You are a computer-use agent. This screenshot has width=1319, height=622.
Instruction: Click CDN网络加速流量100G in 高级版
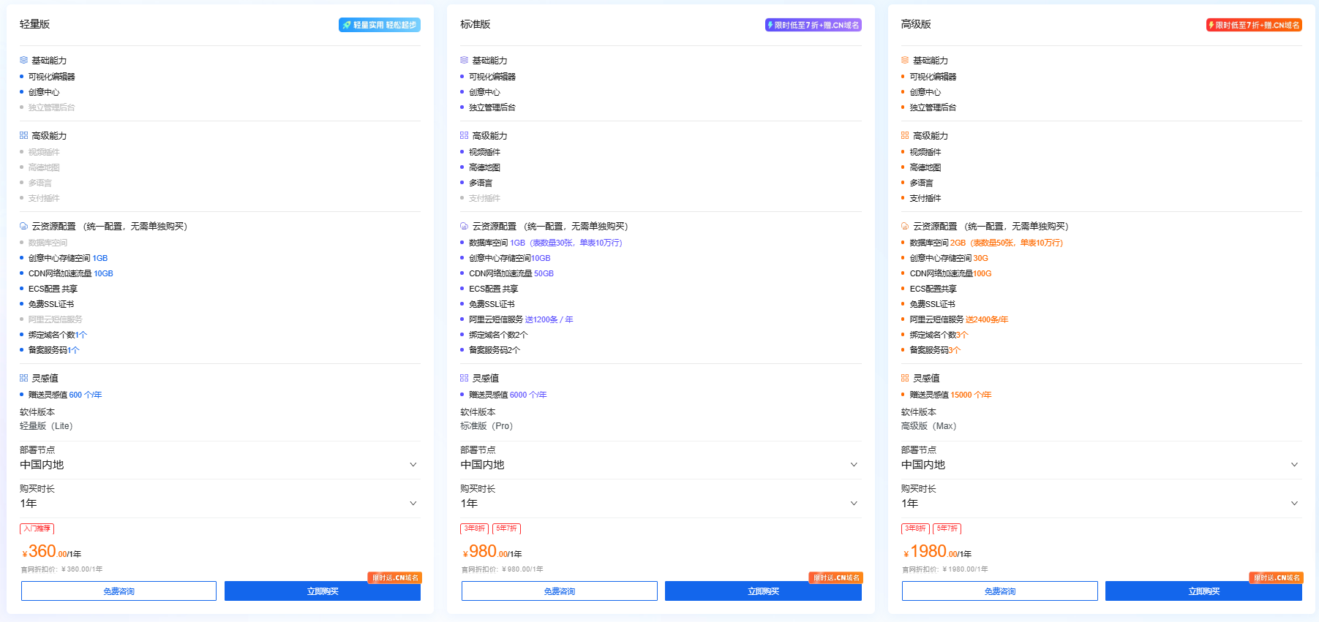tap(950, 273)
